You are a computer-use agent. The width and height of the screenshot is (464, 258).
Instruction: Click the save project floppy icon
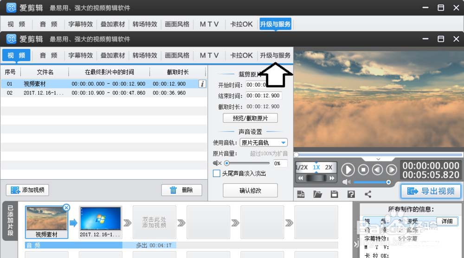(x=335, y=194)
